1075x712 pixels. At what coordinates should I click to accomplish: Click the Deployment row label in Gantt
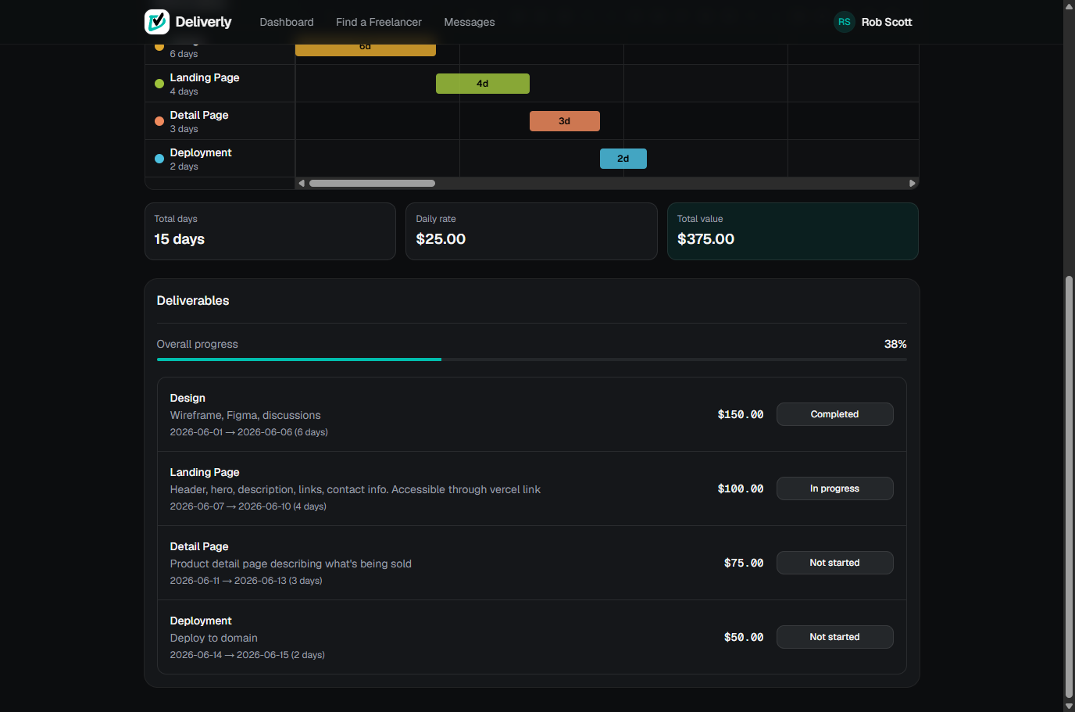(x=201, y=152)
